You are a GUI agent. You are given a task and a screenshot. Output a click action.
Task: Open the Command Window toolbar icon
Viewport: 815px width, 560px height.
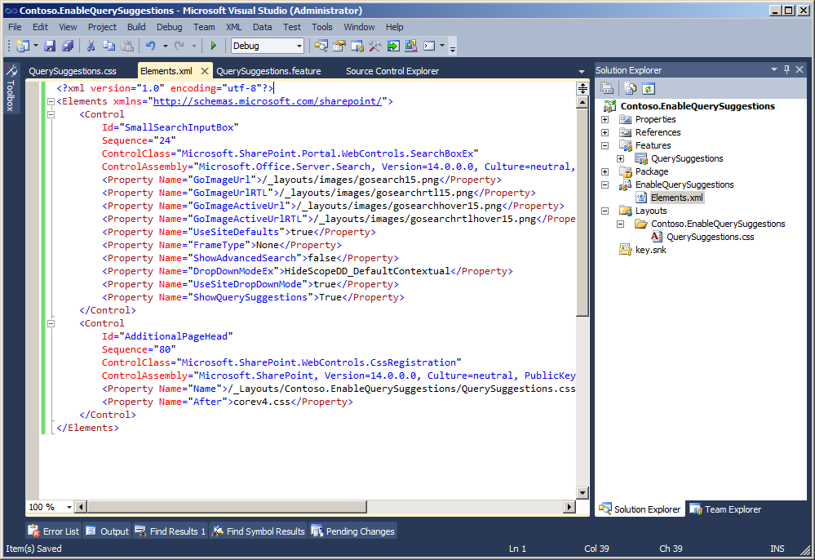coord(429,46)
